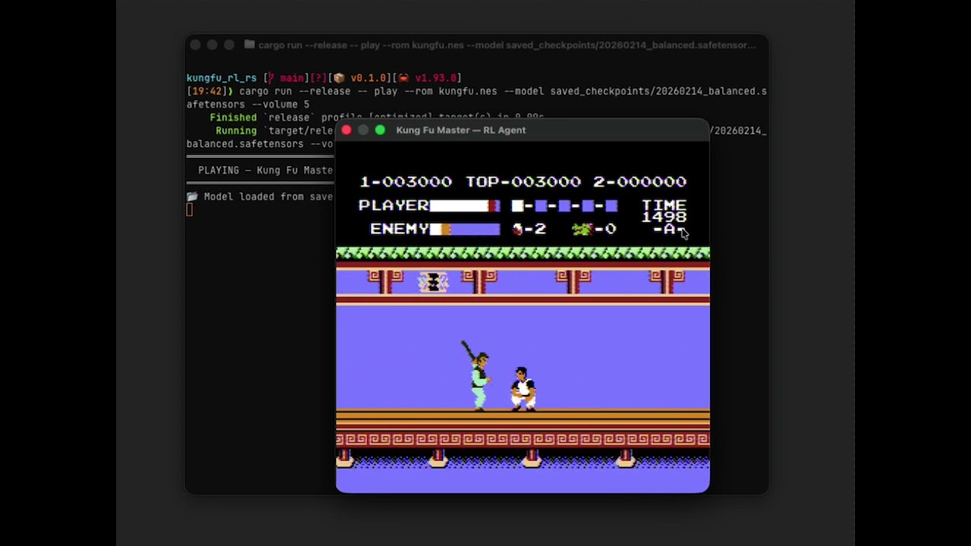Click the folder emoji before Model loaded
Viewport: 971px width, 546px height.
pyautogui.click(x=192, y=196)
